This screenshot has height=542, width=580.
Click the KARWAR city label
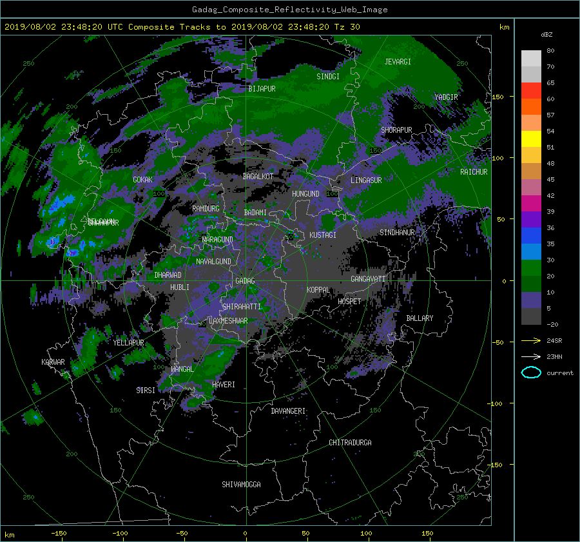coord(53,362)
